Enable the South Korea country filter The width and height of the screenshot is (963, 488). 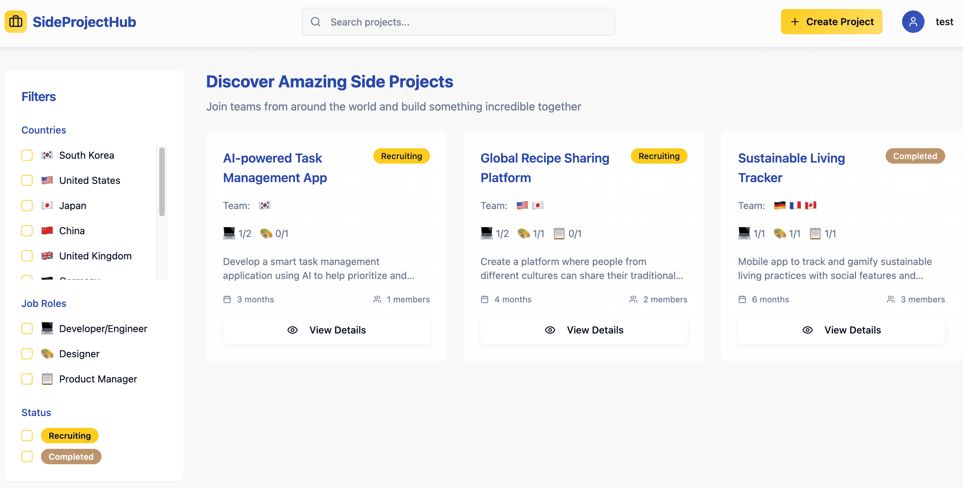pos(27,155)
